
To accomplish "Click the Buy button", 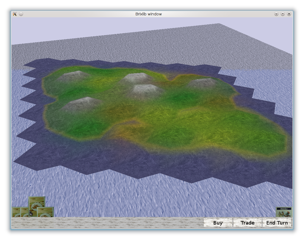I will point(218,223).
